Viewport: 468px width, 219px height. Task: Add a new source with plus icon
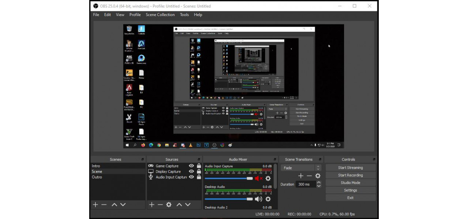click(x=152, y=205)
